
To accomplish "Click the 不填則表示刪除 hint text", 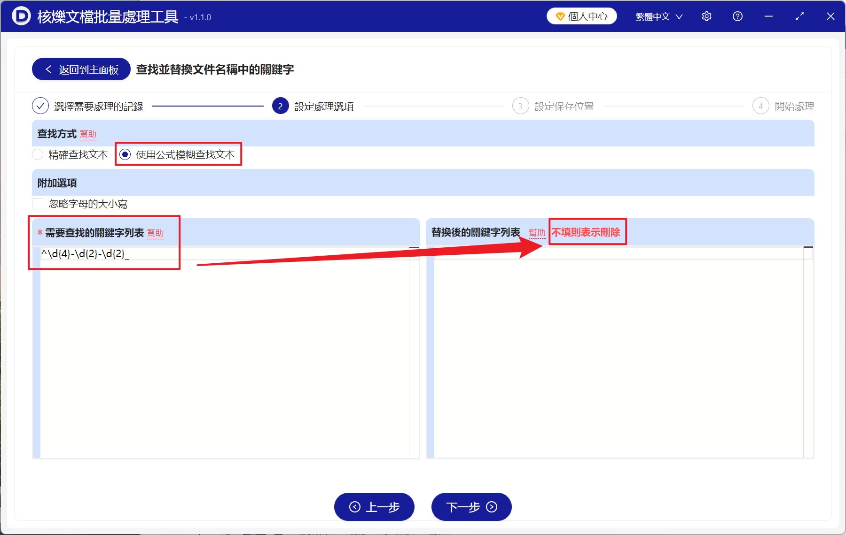I will tap(586, 232).
